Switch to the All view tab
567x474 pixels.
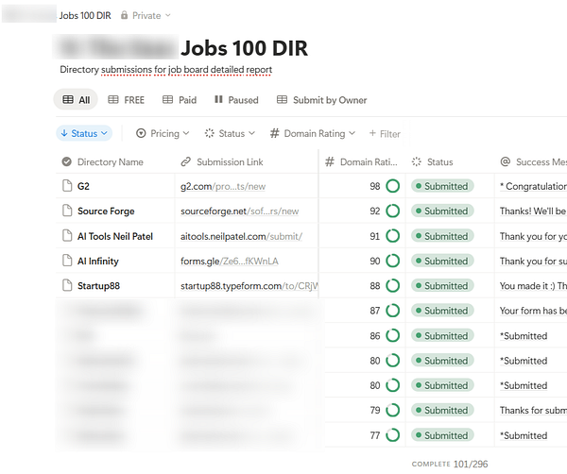(x=76, y=100)
